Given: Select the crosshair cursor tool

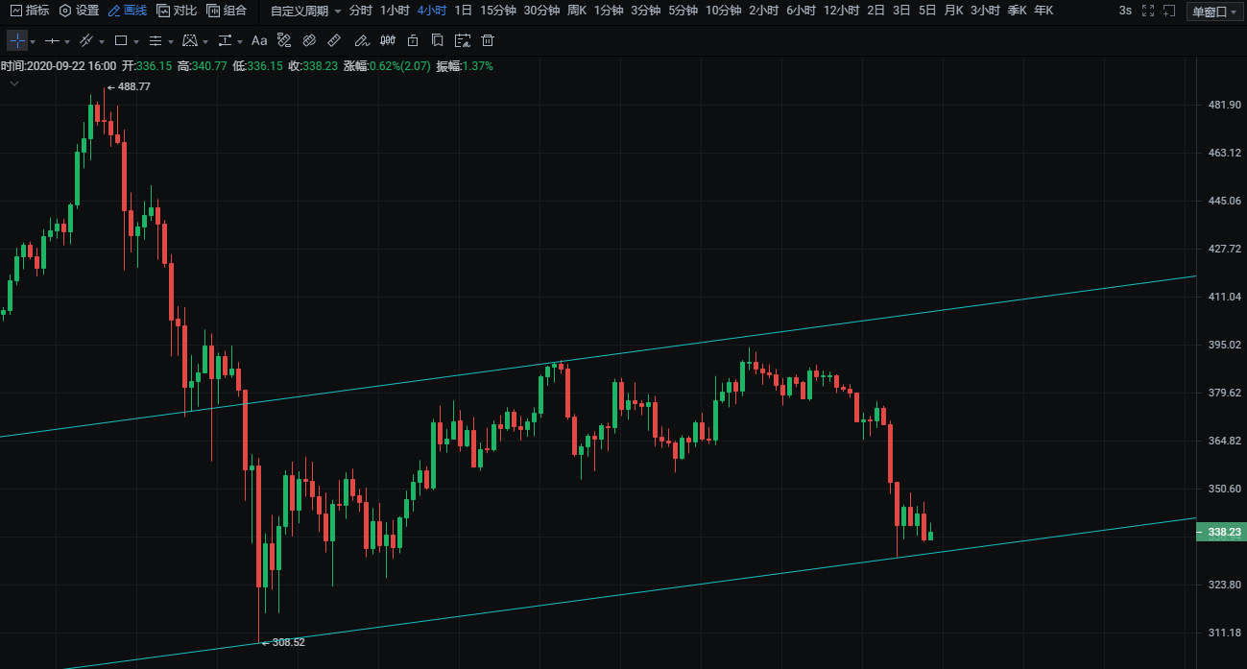Looking at the screenshot, I should coord(17,41).
